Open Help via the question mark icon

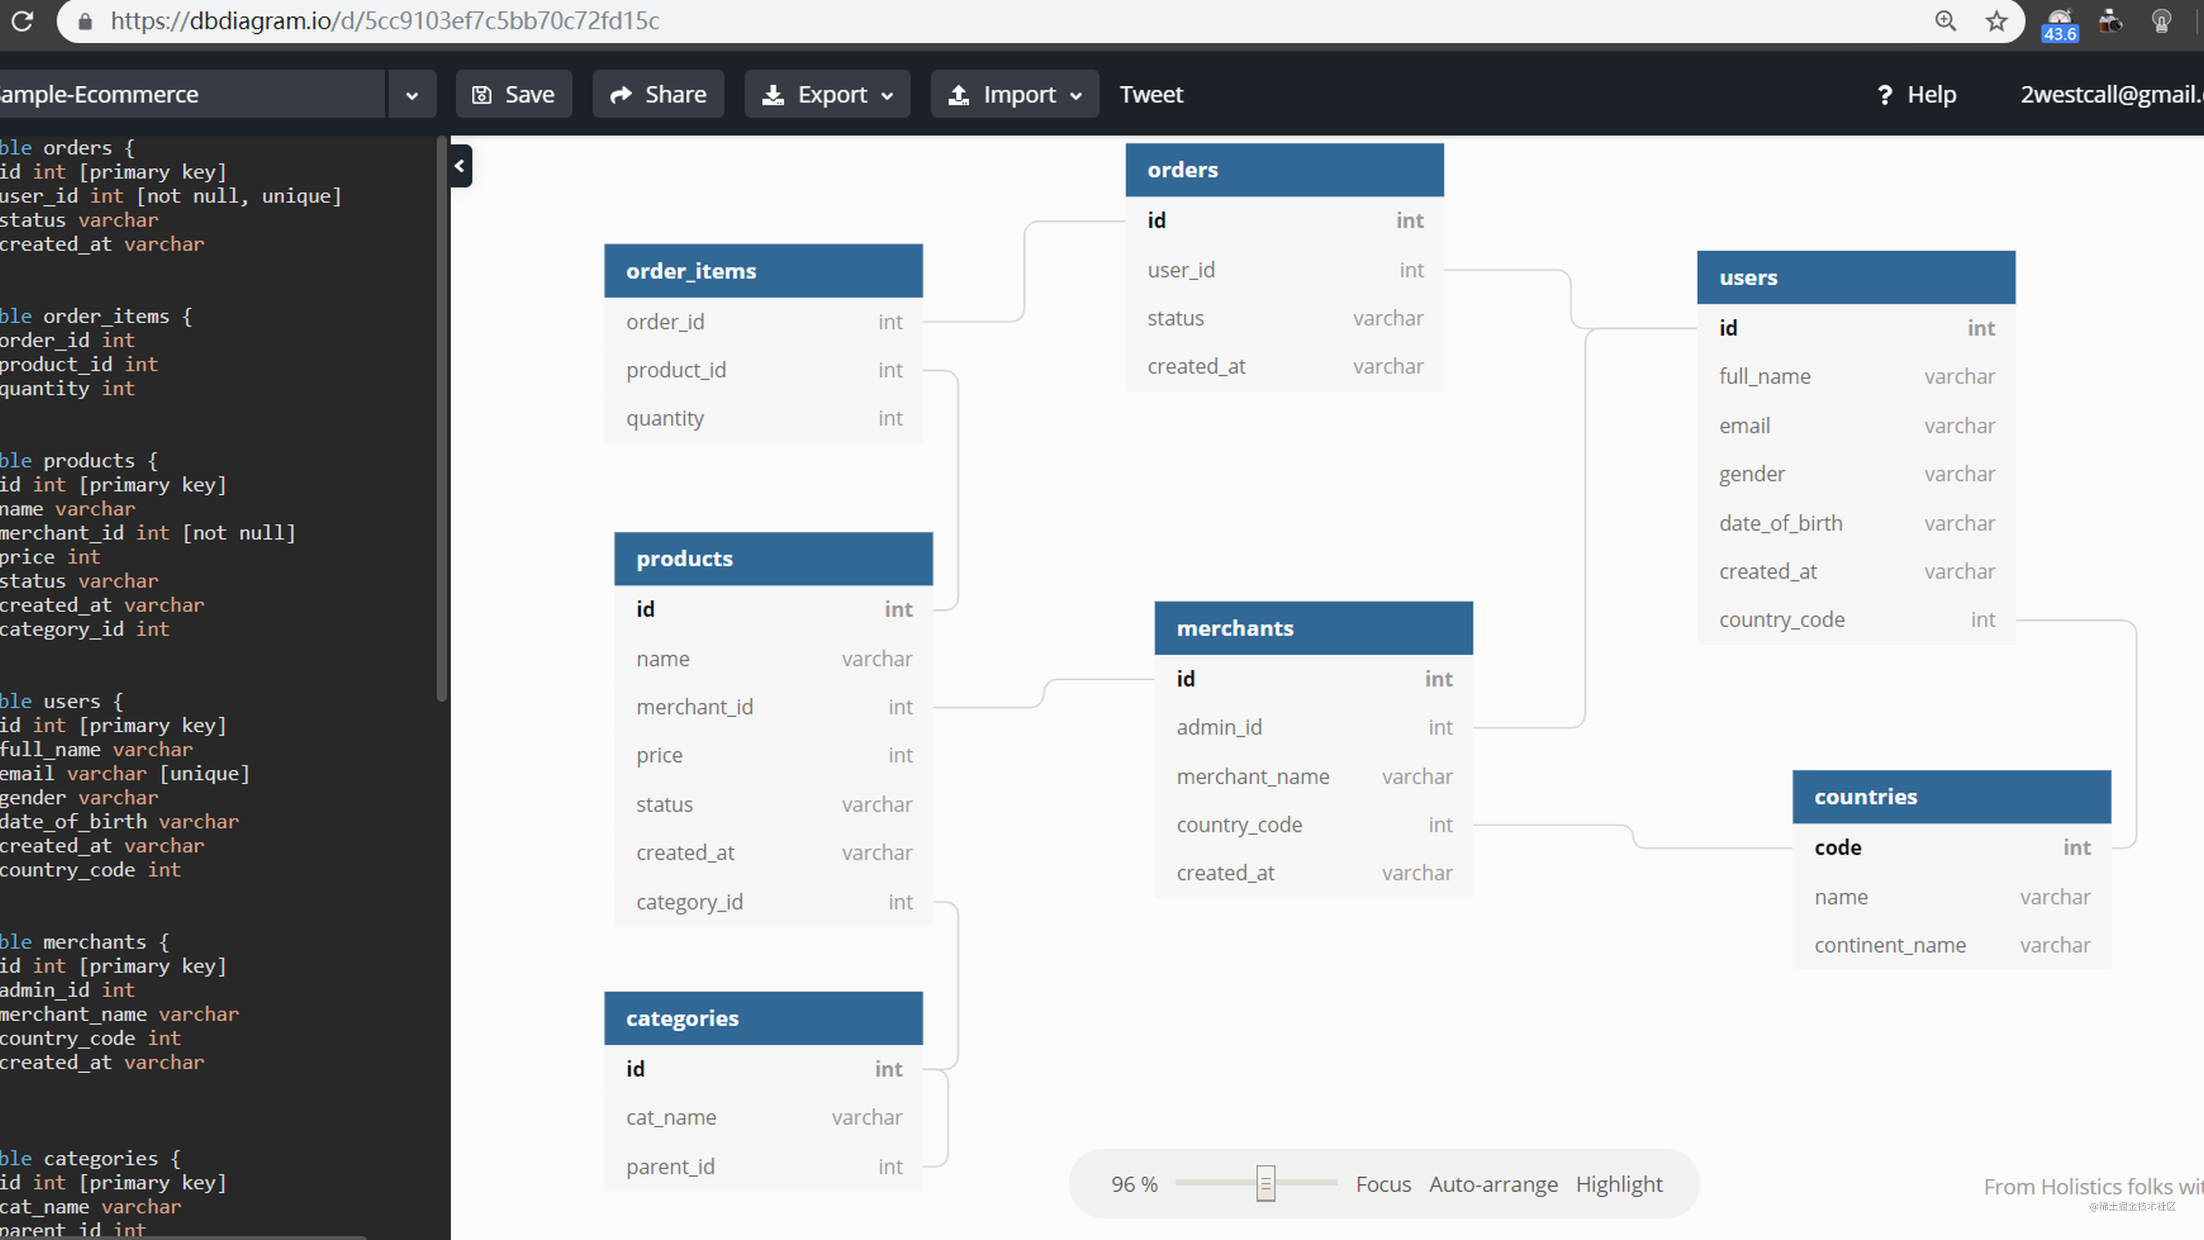pos(1887,94)
